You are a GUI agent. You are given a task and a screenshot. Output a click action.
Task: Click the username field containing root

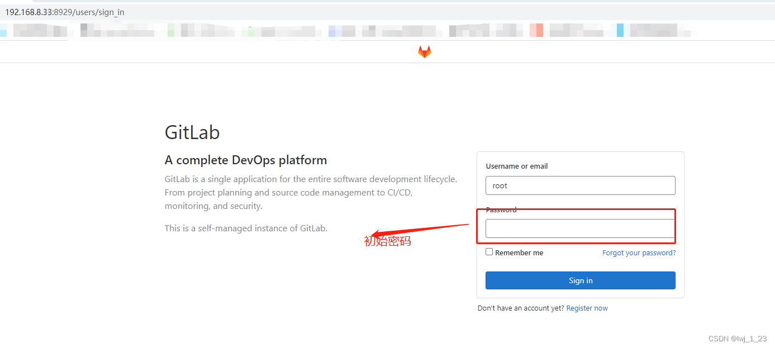point(579,185)
